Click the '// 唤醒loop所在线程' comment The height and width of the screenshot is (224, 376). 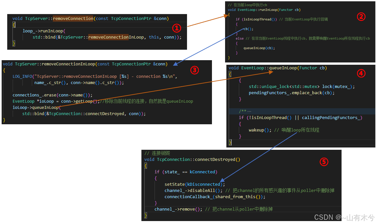click(297, 130)
